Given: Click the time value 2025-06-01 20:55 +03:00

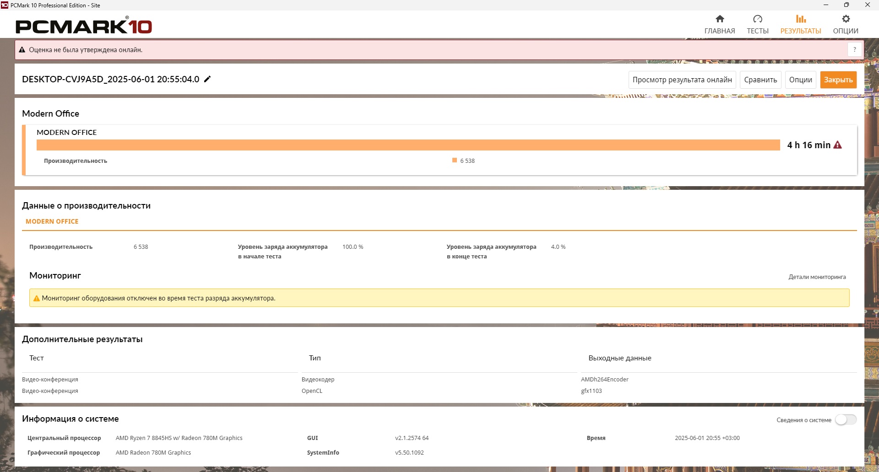Looking at the screenshot, I should [707, 438].
